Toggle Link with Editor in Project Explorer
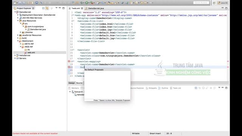 pyautogui.click(x=47, y=8)
